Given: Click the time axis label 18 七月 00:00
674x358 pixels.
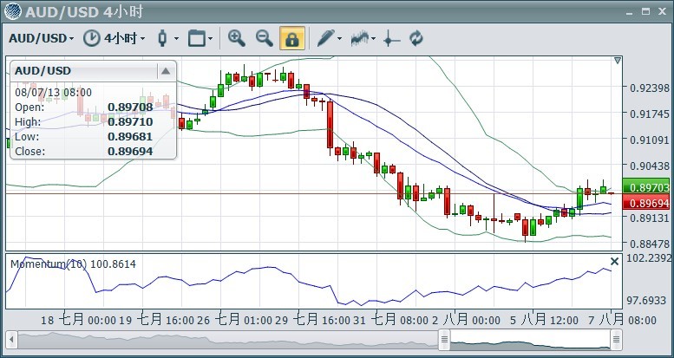Looking at the screenshot, I should click(79, 320).
